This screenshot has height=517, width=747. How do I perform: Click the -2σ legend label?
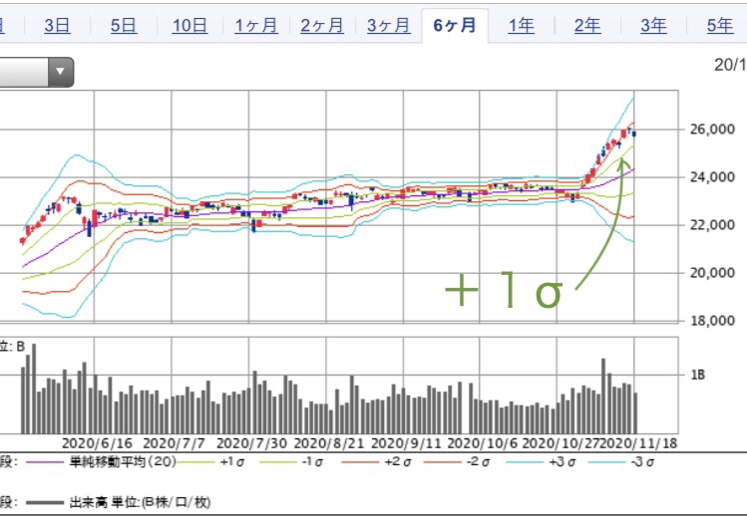479,461
